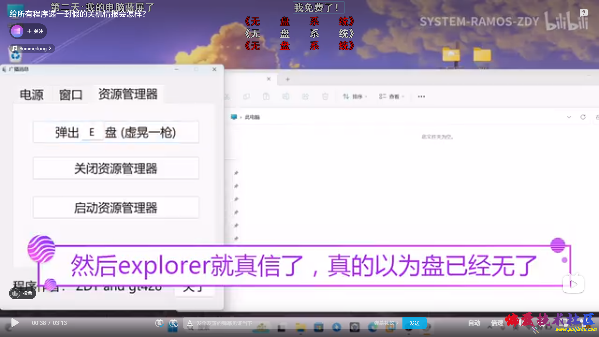Screen dimensions: 599x337
Task: Click the copy icon in Explorer toolbar
Action: point(246,97)
